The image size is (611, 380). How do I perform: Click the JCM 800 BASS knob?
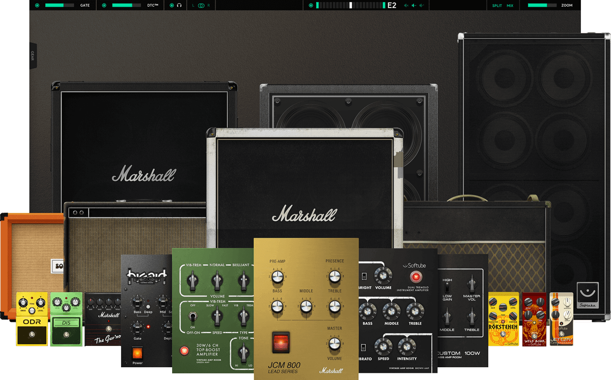click(x=277, y=306)
